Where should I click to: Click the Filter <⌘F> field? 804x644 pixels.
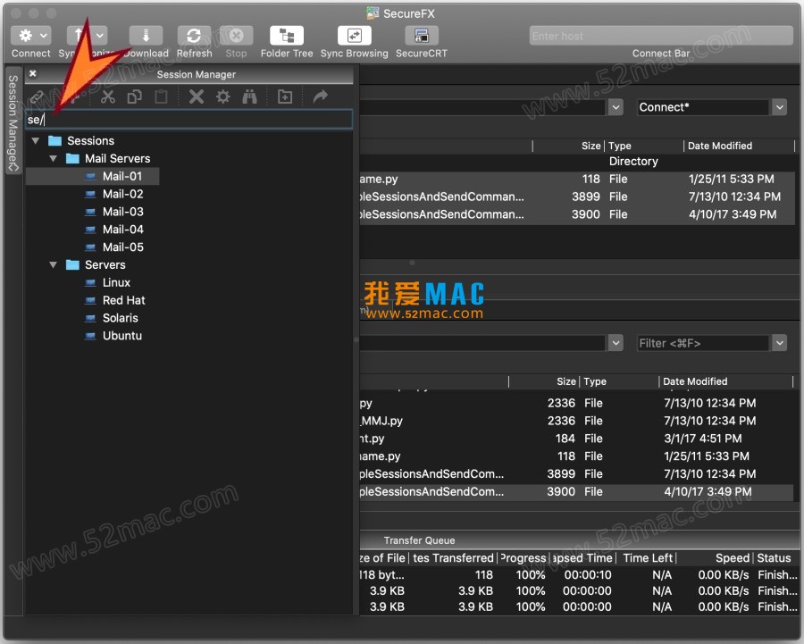(x=703, y=343)
